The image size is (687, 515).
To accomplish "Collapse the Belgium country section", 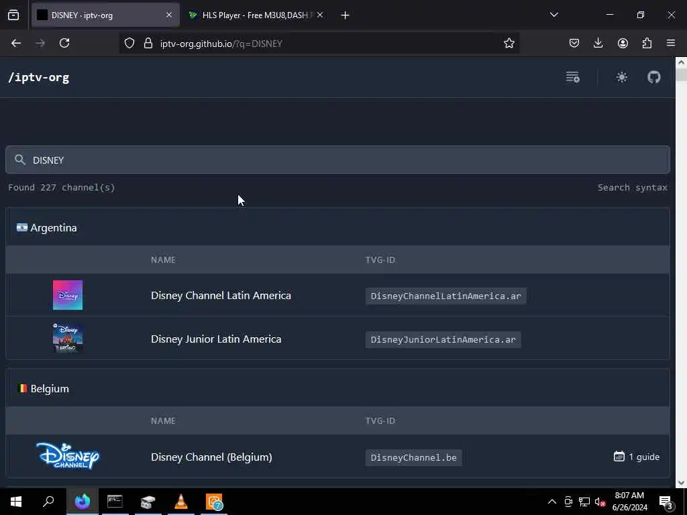I will click(338, 388).
